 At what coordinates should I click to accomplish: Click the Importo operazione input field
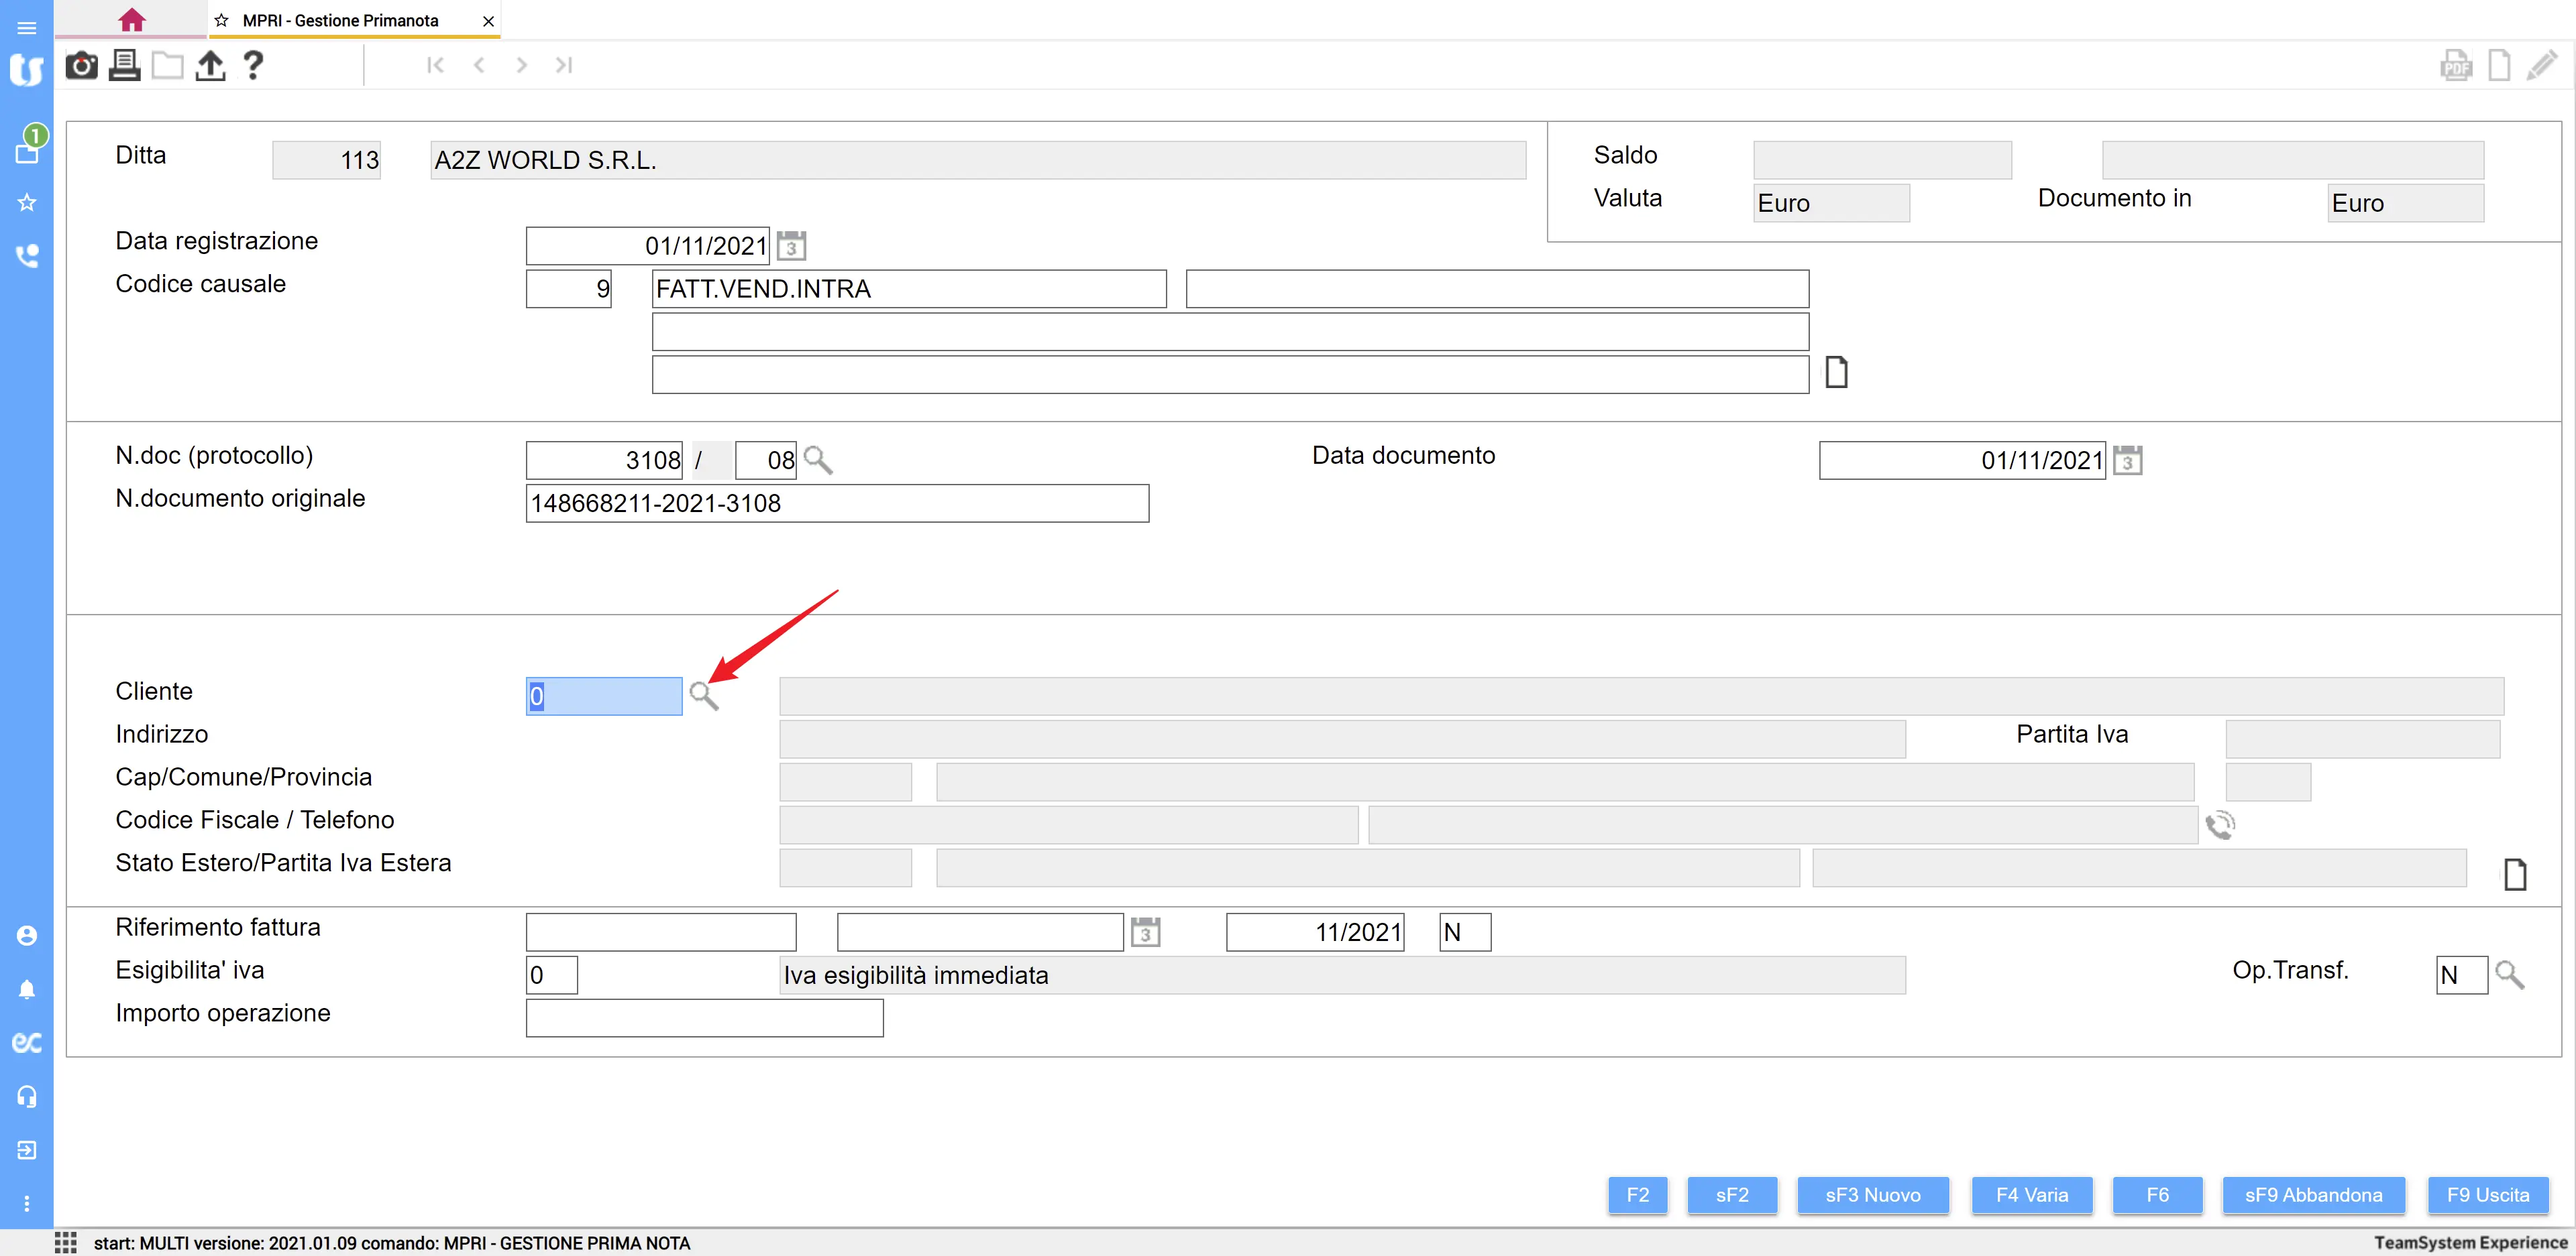tap(704, 1018)
